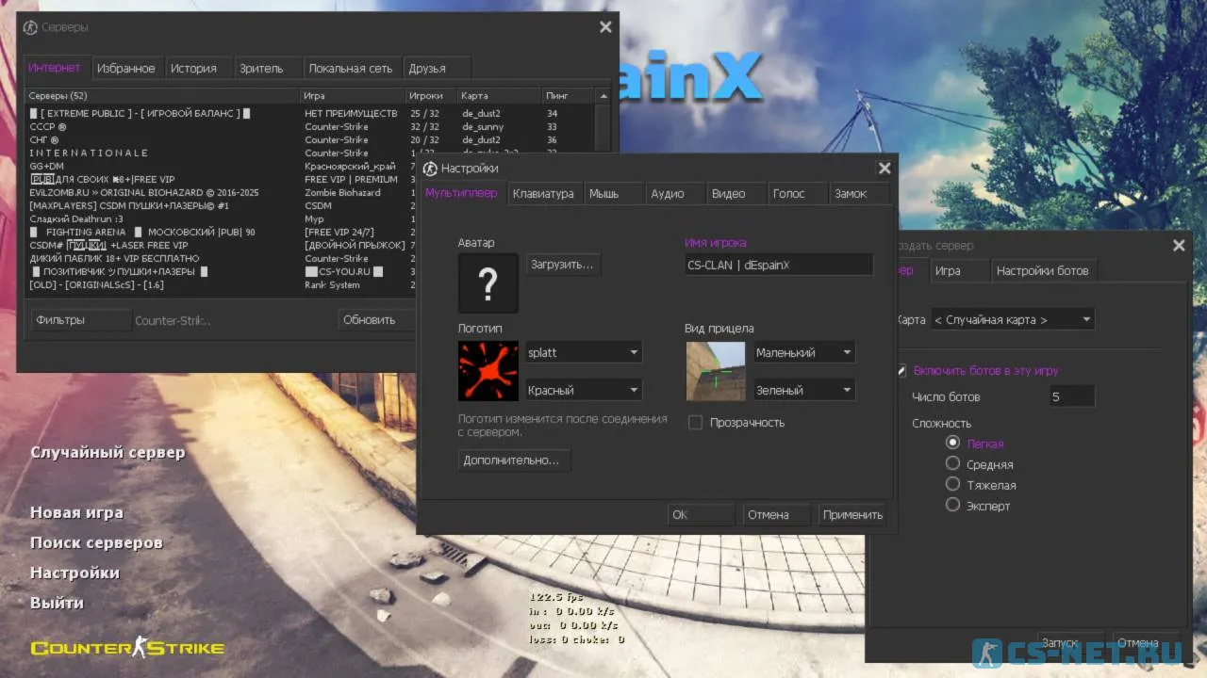The width and height of the screenshot is (1207, 678).
Task: Select Легкая difficulty radio button
Action: click(952, 443)
